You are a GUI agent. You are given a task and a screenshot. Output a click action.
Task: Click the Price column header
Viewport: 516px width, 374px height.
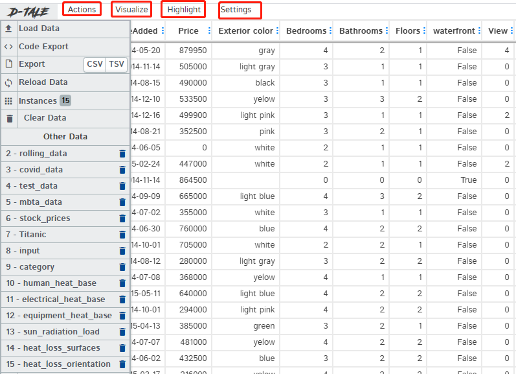pos(188,30)
